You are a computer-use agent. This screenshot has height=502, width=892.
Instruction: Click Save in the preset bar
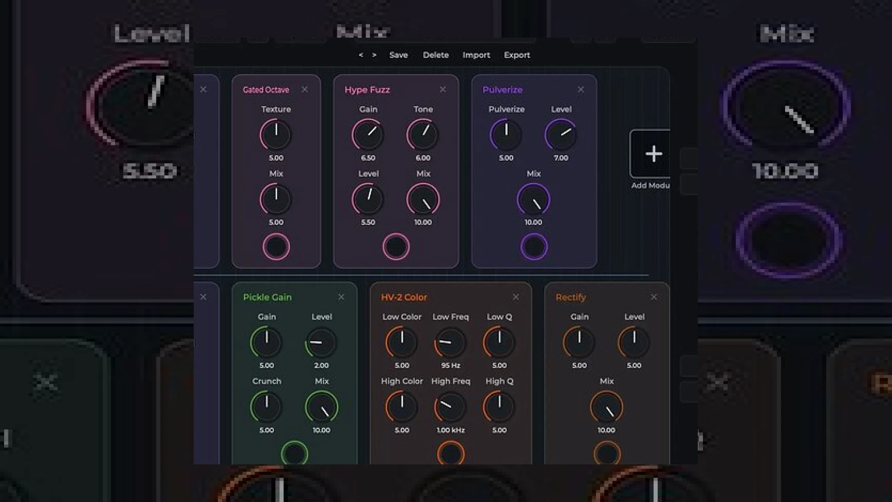pyautogui.click(x=399, y=55)
